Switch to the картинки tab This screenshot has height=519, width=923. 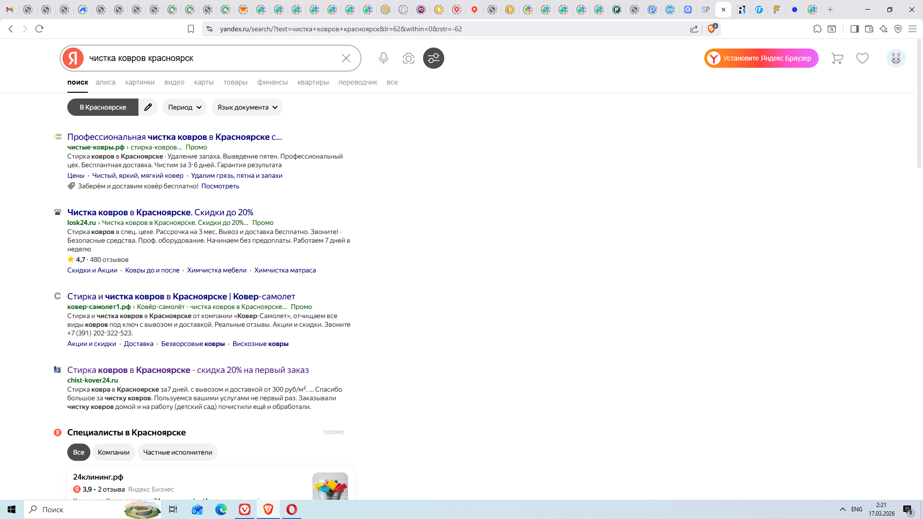coord(140,82)
